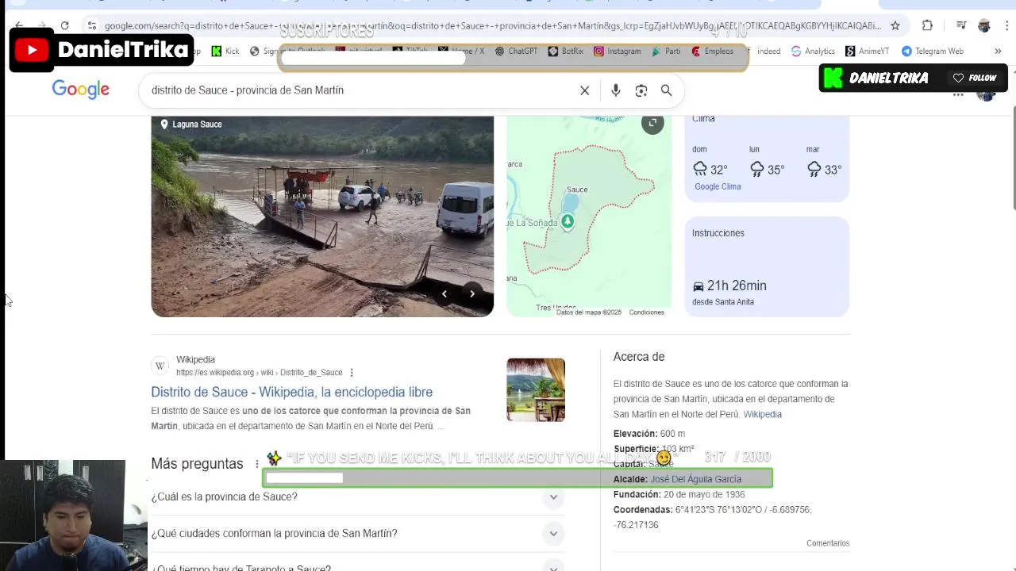Open driving directions 21h 26min card
This screenshot has height=571, width=1016.
tap(767, 267)
